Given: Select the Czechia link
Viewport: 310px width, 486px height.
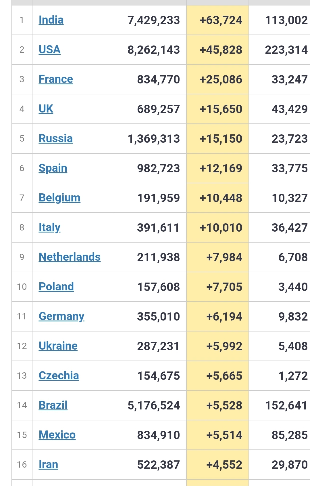Looking at the screenshot, I should [59, 376].
